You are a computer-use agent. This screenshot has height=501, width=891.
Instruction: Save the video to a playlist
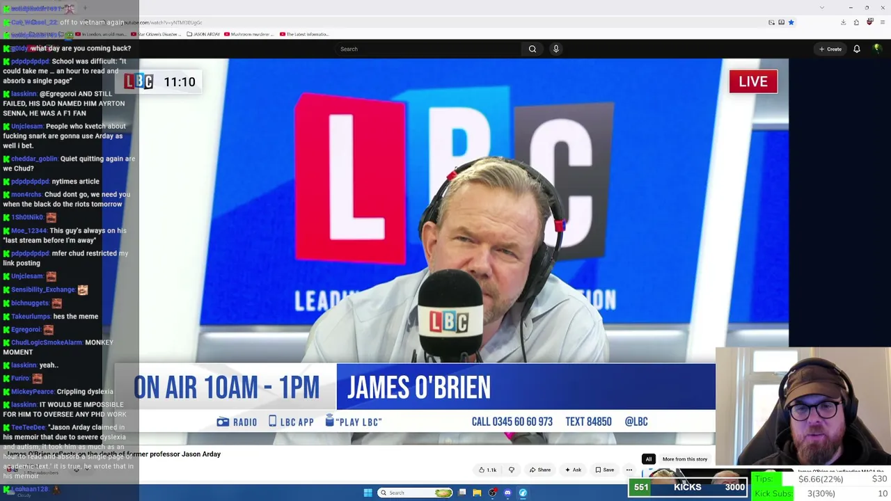(x=604, y=470)
